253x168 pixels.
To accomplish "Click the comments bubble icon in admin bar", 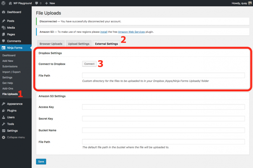I will point(37,3).
